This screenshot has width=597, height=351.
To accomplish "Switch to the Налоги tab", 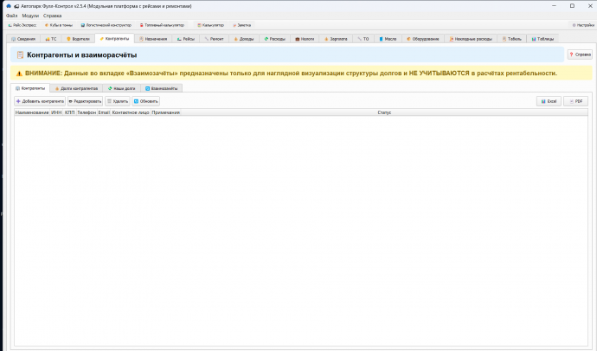I will coord(305,39).
